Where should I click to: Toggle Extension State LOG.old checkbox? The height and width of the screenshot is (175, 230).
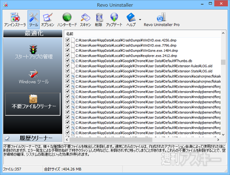[x=68, y=70]
